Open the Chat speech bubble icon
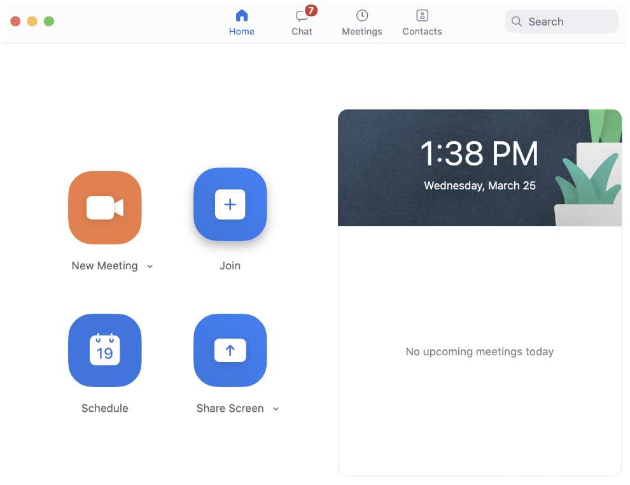Screen dimensions: 630x485 [x=302, y=16]
